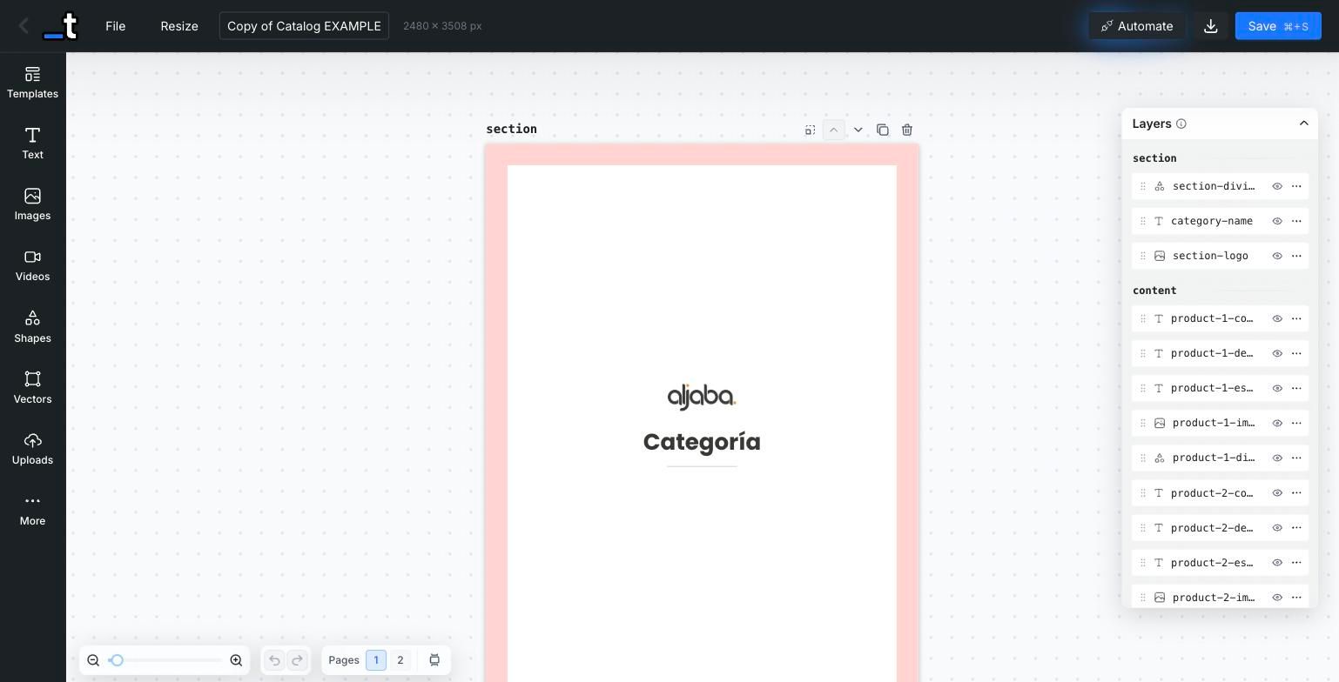1339x682 pixels.
Task: Duplicate the section page
Action: [x=882, y=130]
